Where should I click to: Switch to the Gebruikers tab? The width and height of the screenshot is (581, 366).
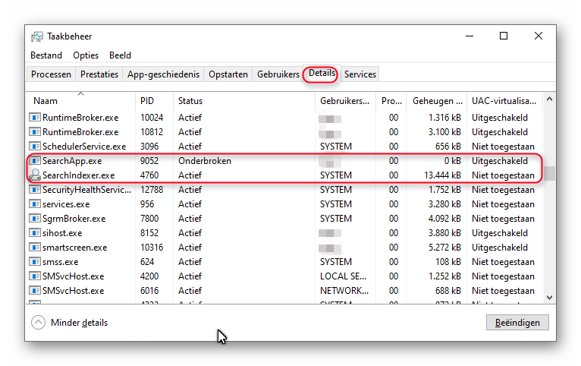pyautogui.click(x=278, y=74)
